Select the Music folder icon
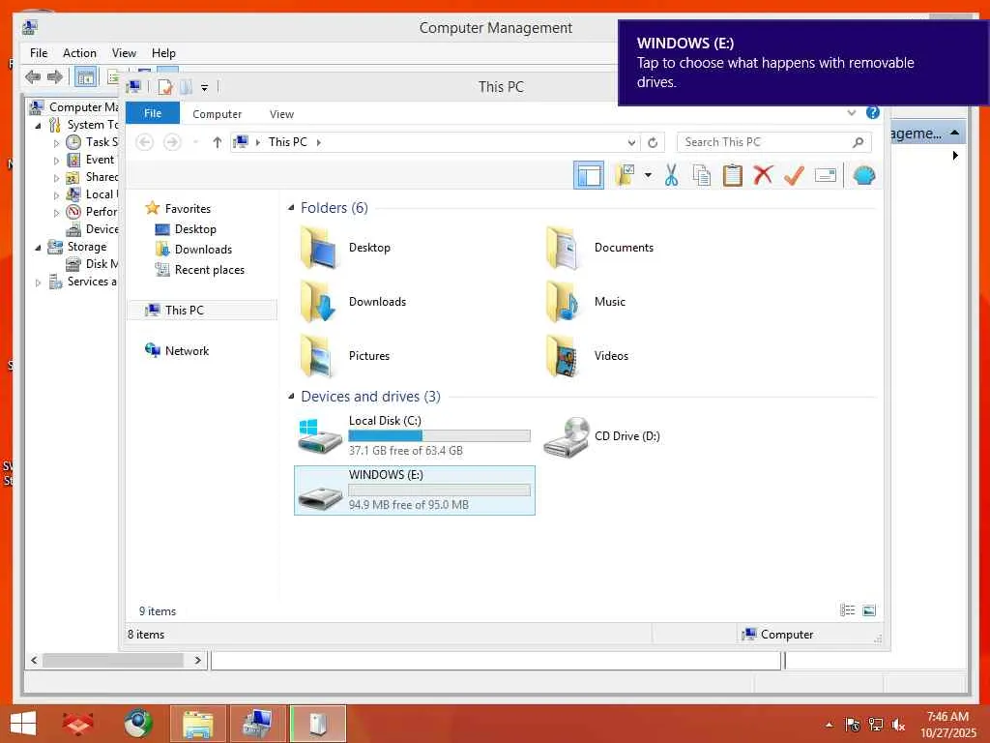The image size is (990, 743). (562, 302)
